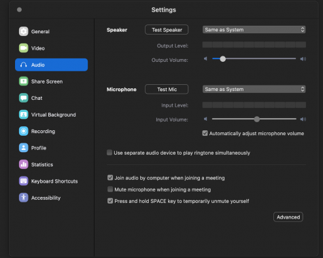Click the Input Level meter bar
Viewport: 323px width, 258px height.
[254, 105]
